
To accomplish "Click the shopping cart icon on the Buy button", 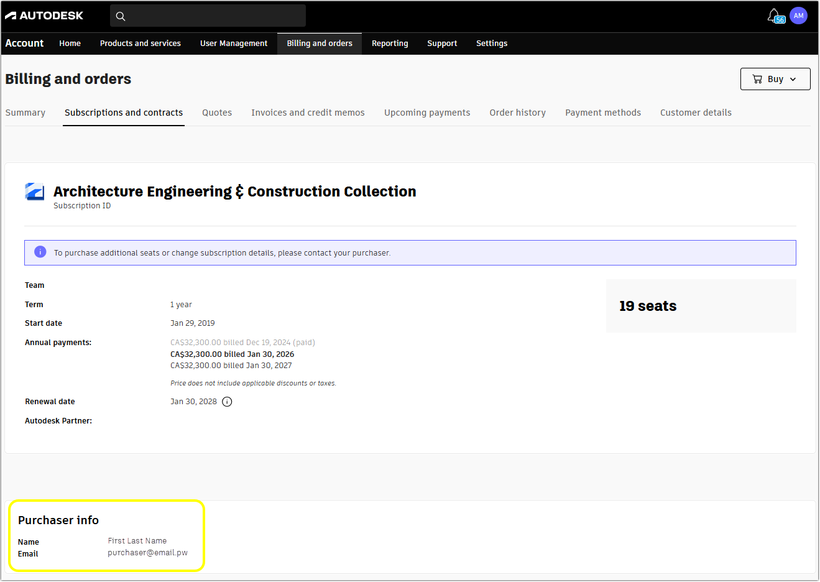I will 757,79.
